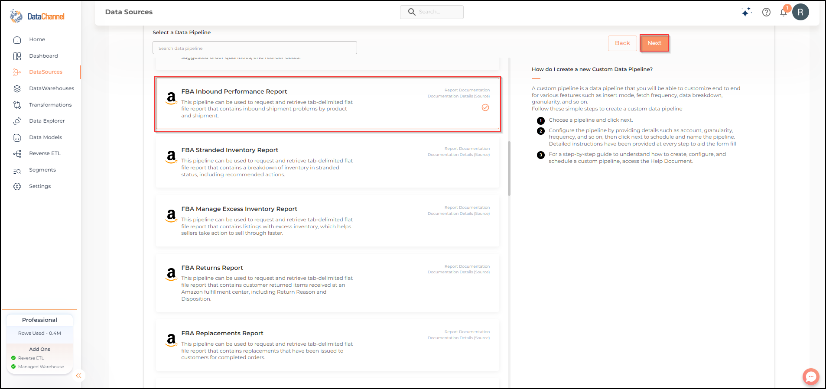Click Rows Used - 0.4M text
The width and height of the screenshot is (826, 389).
coord(39,333)
